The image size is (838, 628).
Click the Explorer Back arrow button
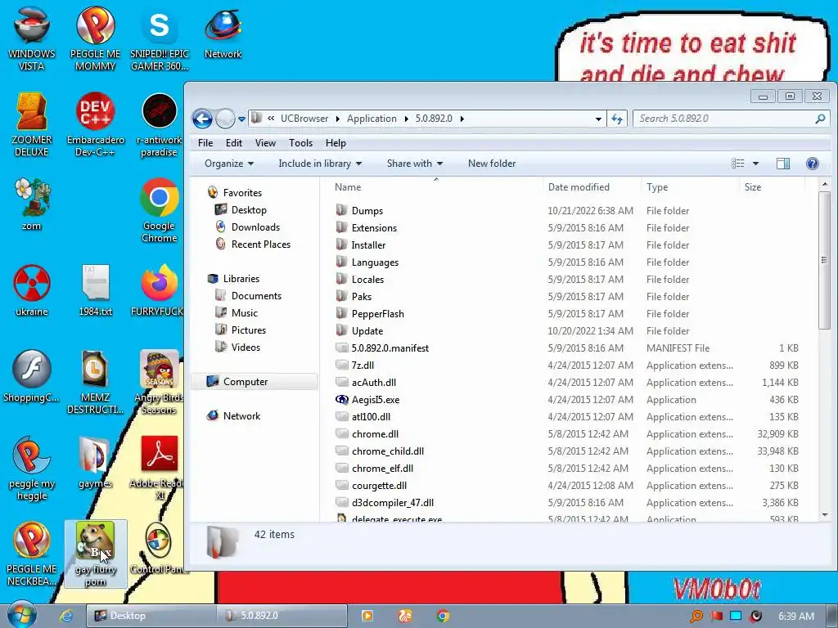[203, 119]
